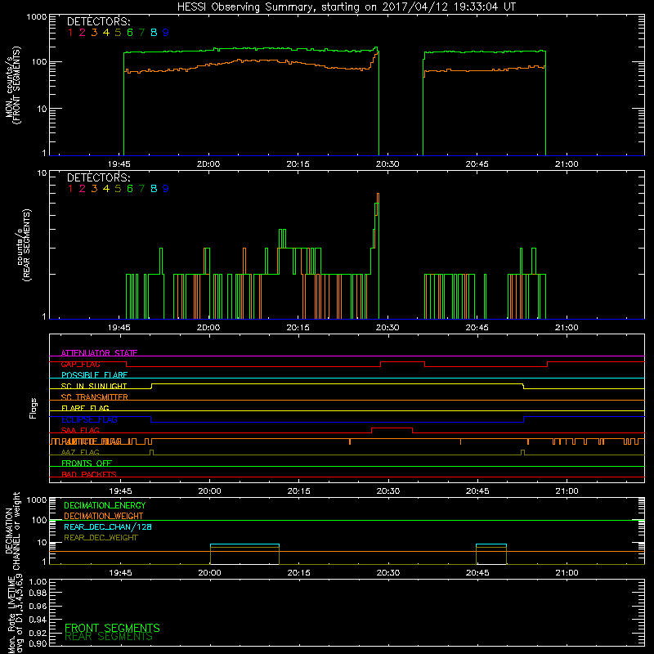Select the 'FLARE_FLAG' flag label
Image resolution: width=654 pixels, height=654 pixels.
pos(85,408)
